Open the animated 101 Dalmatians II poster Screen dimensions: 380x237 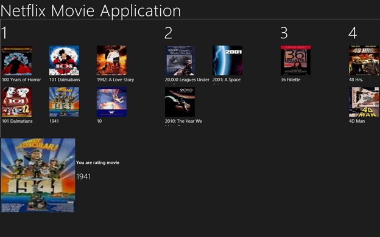pyautogui.click(x=16, y=102)
